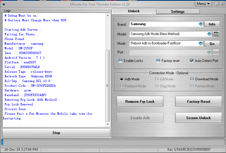Click the Platform : msm8937 log line
The image size is (226, 153).
[20, 62]
